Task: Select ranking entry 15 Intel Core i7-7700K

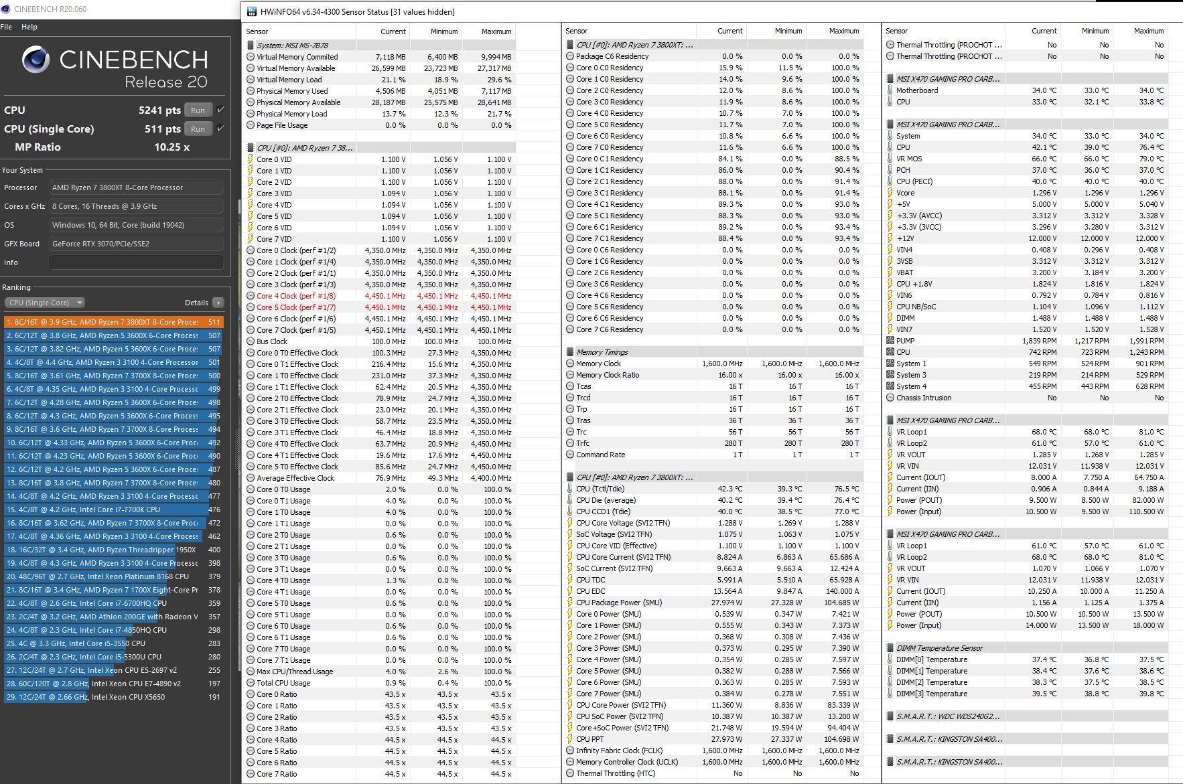Action: click(114, 509)
